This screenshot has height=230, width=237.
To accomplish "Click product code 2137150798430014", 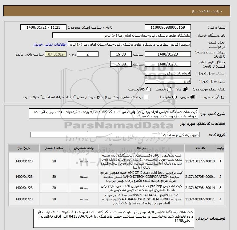I will coord(200,188).
